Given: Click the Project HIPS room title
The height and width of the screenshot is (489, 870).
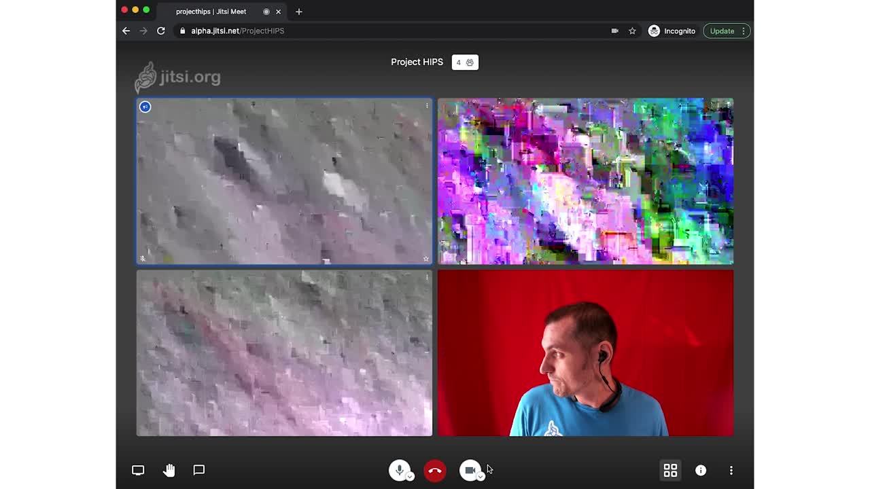Looking at the screenshot, I should (417, 62).
